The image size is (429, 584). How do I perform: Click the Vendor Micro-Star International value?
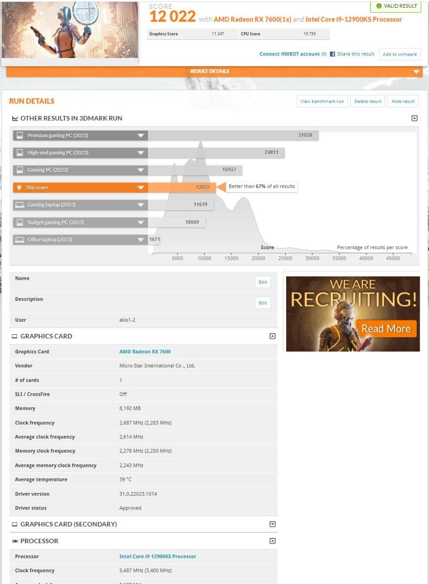[x=157, y=365]
